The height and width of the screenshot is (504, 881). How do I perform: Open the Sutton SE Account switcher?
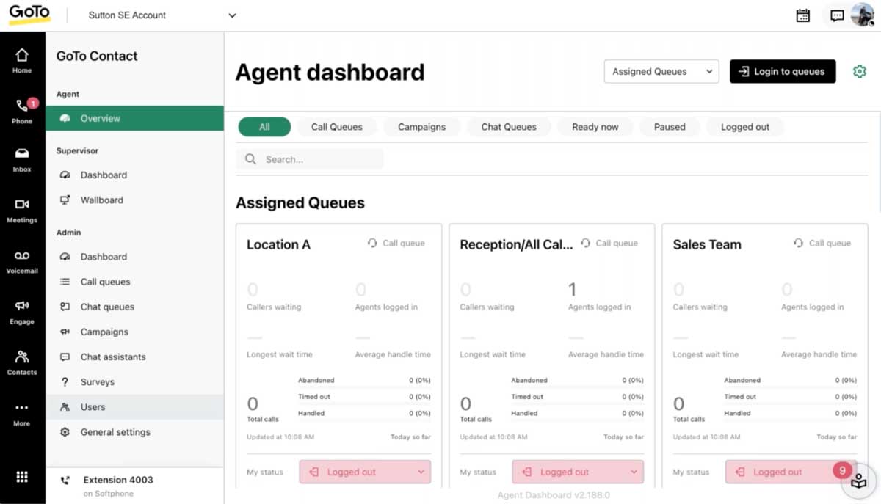162,15
